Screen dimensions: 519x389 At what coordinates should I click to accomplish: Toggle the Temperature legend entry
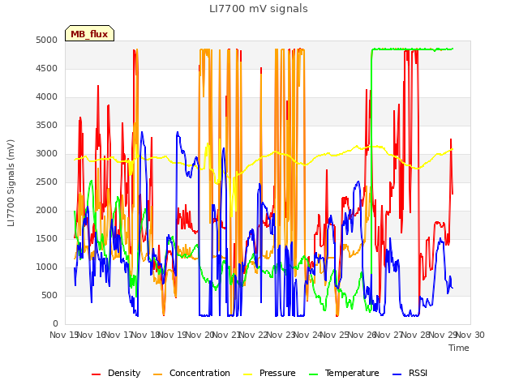coord(344,373)
